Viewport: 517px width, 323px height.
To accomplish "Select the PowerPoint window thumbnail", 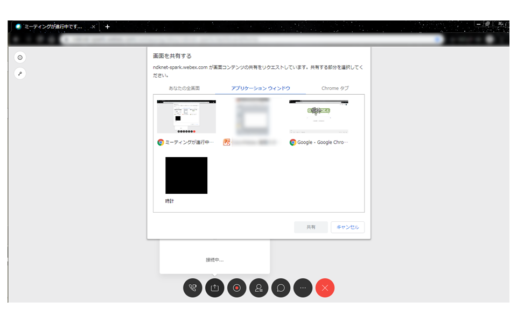I will [253, 116].
